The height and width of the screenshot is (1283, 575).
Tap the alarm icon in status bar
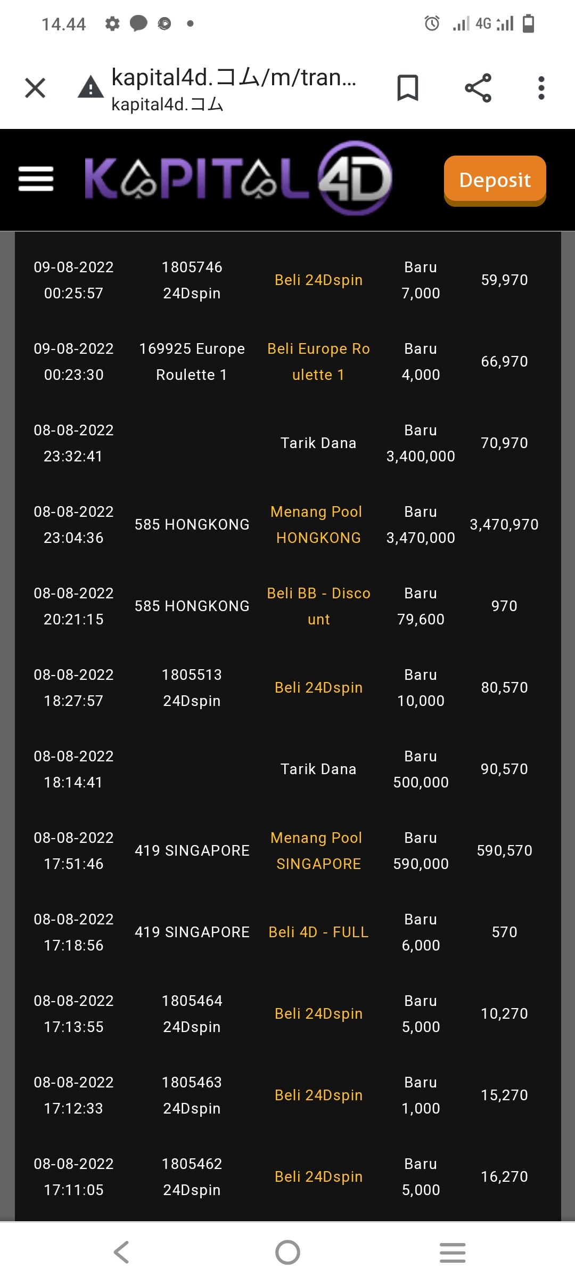click(x=432, y=23)
